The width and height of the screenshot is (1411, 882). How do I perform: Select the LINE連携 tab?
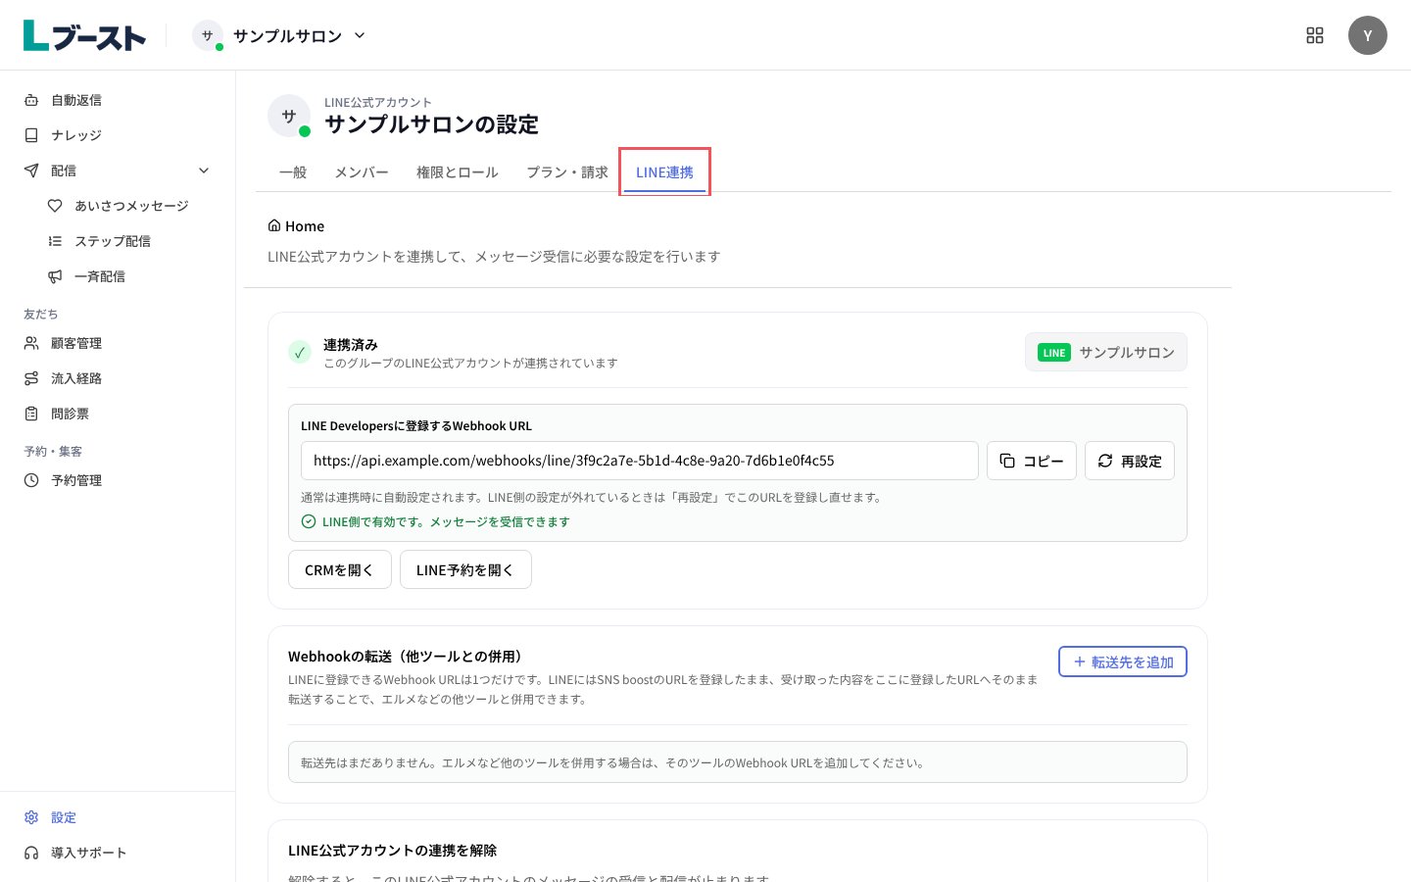click(x=664, y=172)
